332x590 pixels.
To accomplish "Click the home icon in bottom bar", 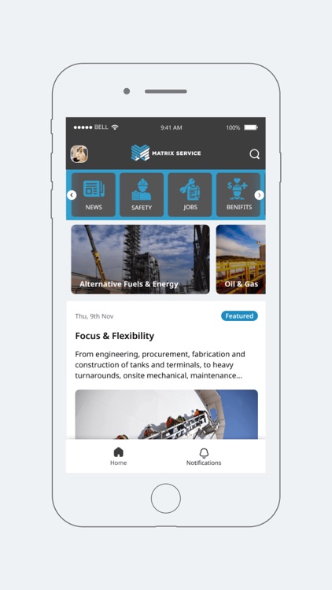I will [x=119, y=452].
